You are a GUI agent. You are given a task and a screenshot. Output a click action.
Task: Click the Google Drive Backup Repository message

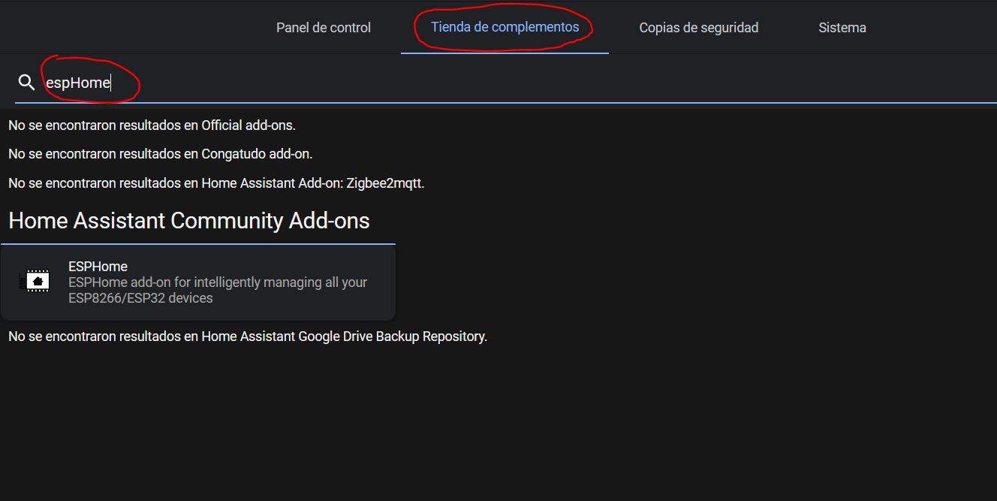tap(248, 337)
